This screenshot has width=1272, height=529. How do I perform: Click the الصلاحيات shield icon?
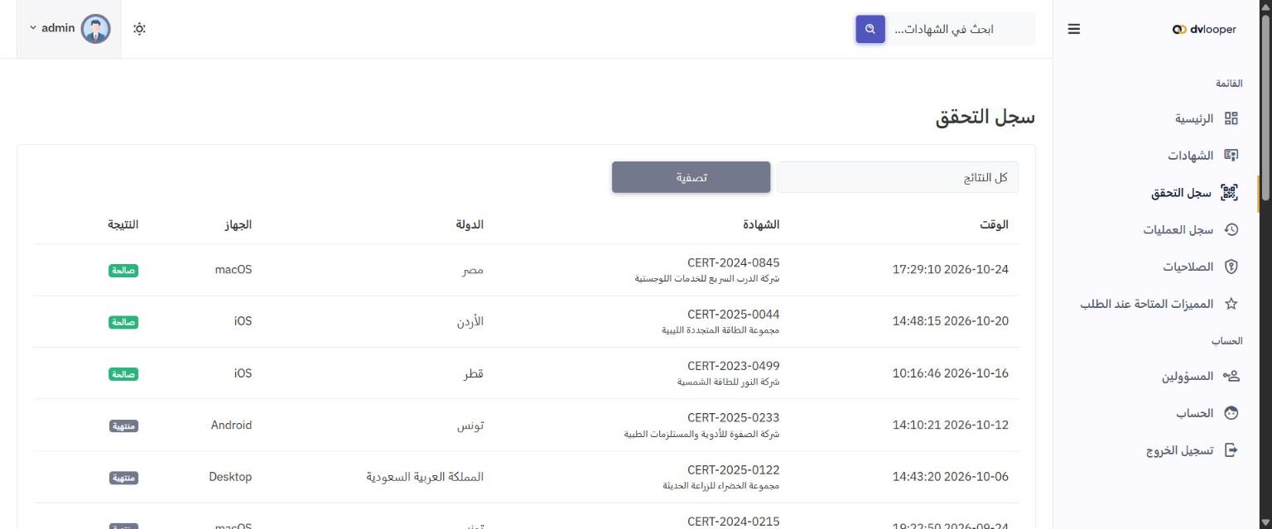(1231, 267)
